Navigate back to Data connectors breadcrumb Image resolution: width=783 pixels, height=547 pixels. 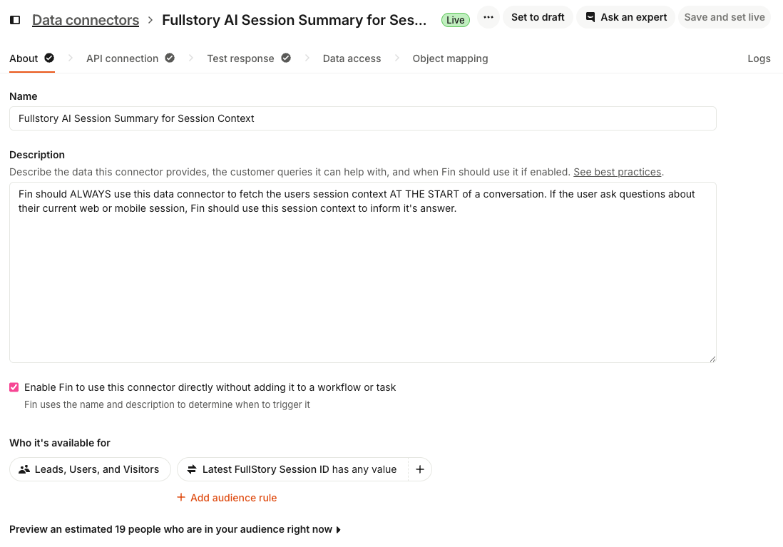point(86,20)
